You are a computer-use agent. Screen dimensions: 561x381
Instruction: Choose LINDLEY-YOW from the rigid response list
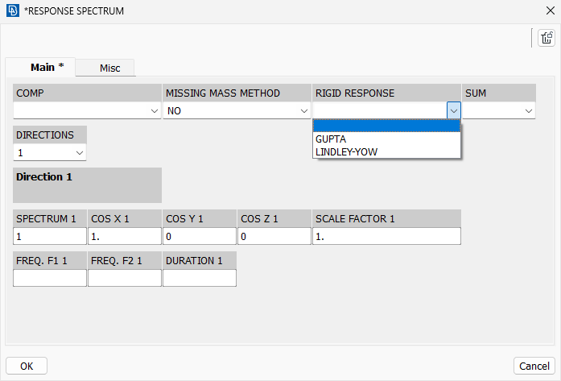386,151
